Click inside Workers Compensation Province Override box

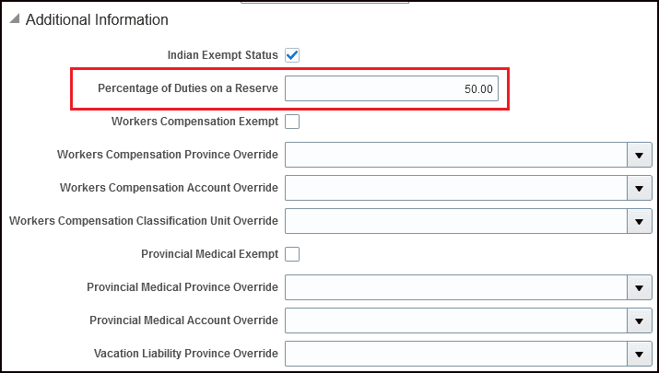(455, 155)
